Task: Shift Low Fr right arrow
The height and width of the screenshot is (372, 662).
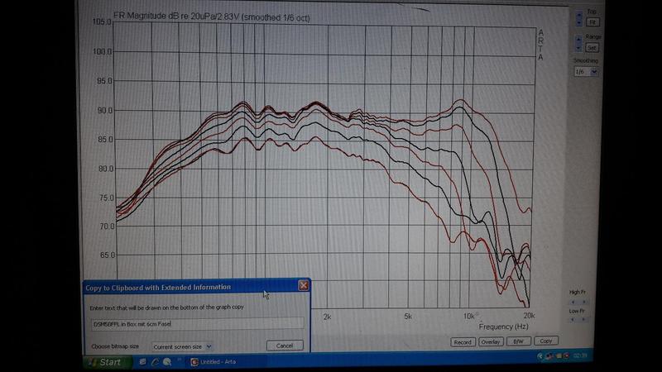Action: [584, 319]
